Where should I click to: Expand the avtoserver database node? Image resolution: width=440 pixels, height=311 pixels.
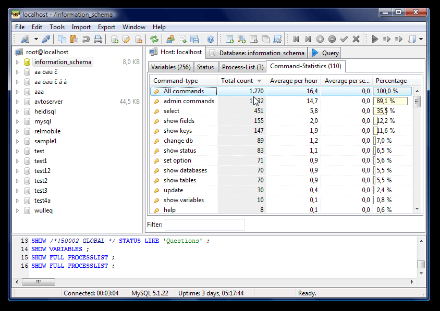(x=17, y=102)
